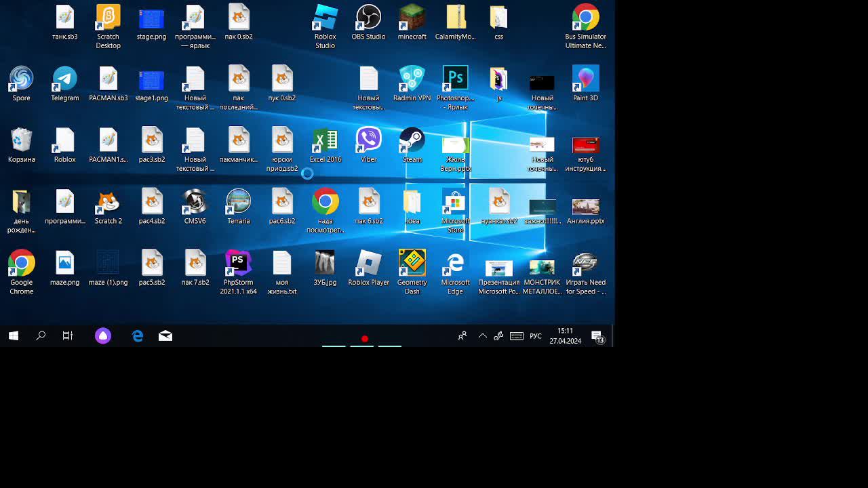Open taskbar search magnifier
The height and width of the screenshot is (488, 868).
coord(41,335)
